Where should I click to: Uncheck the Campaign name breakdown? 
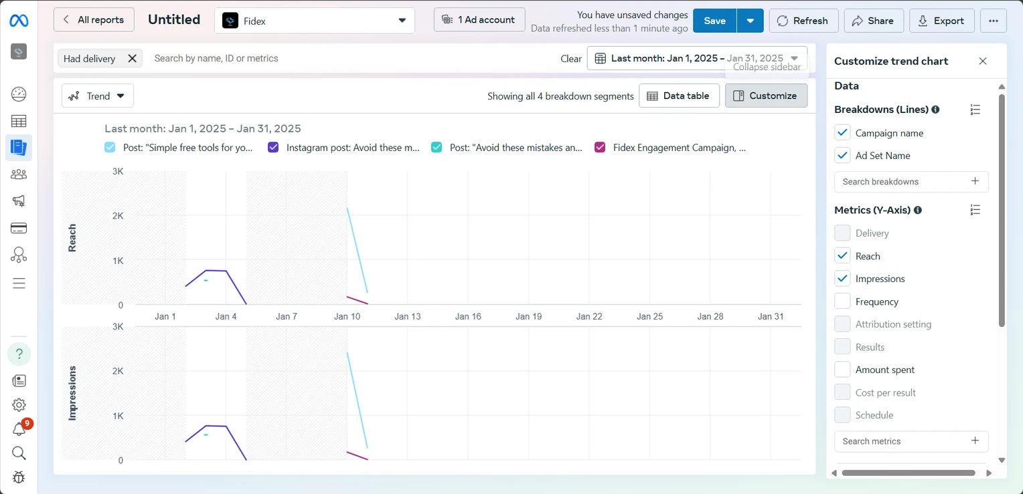click(843, 133)
